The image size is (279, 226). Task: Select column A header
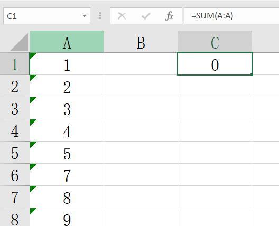[67, 42]
